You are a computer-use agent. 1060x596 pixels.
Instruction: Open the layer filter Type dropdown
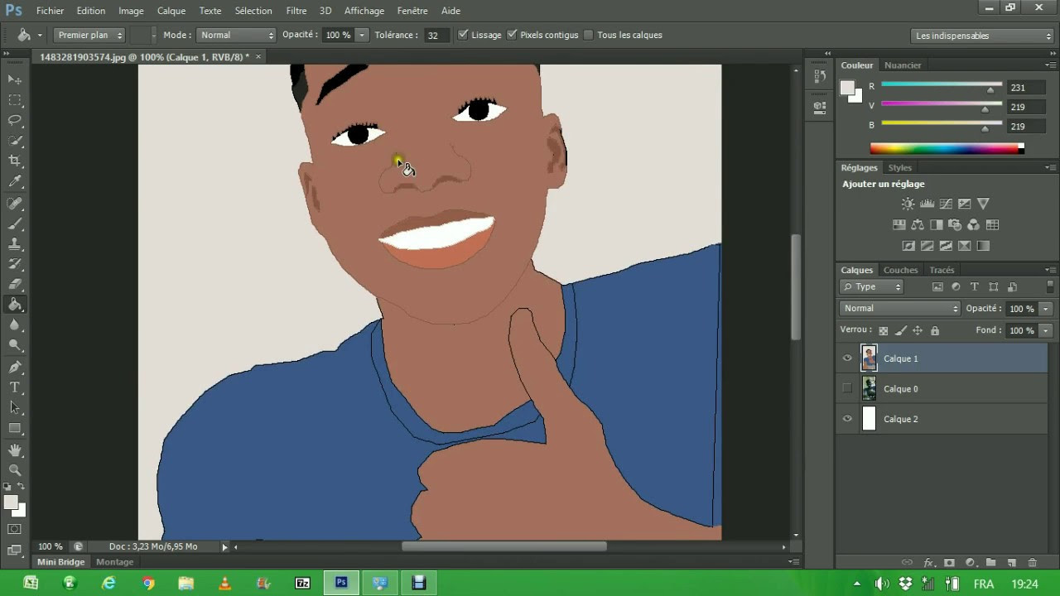pyautogui.click(x=872, y=286)
